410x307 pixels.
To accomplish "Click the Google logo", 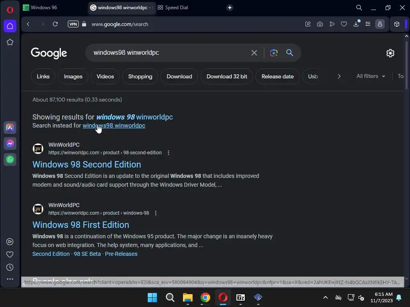I will pyautogui.click(x=49, y=53).
